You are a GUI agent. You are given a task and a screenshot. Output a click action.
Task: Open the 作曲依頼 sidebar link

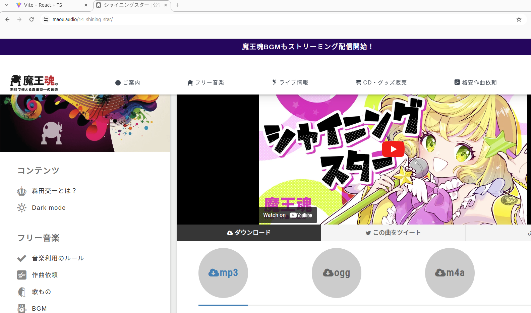click(45, 275)
